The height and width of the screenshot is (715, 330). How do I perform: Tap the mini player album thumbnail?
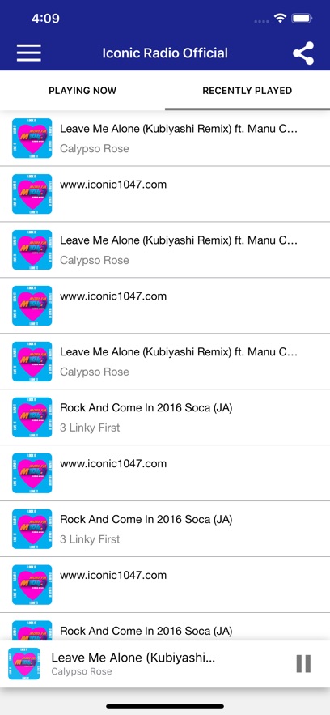coord(24,663)
